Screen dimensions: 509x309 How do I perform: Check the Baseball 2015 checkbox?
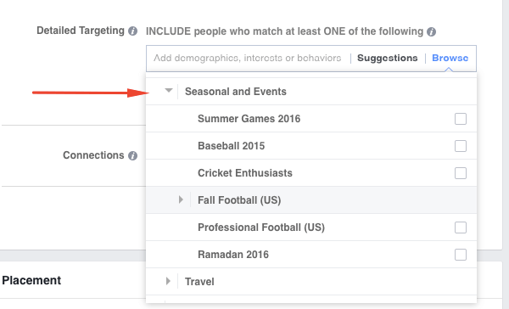[461, 146]
